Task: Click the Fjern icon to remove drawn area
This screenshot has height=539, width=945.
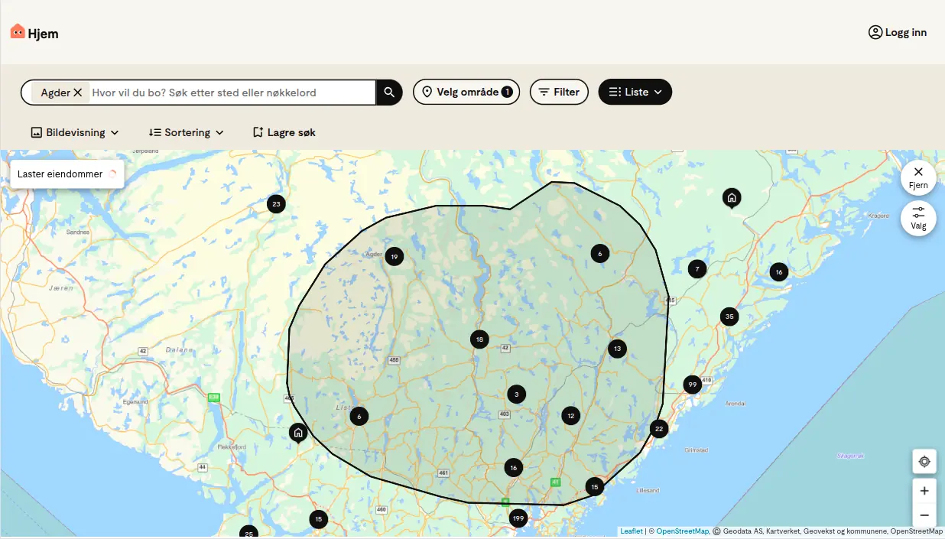Action: 918,171
